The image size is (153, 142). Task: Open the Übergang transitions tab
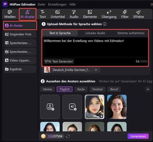click(109, 15)
